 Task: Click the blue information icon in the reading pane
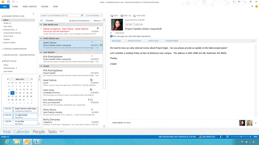click(x=111, y=36)
